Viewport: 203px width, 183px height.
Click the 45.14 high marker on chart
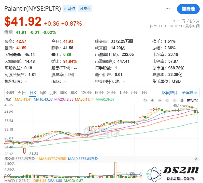tap(177, 105)
